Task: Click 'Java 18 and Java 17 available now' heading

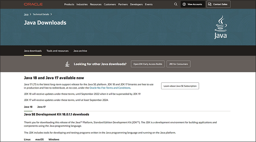Action: [x=54, y=78]
